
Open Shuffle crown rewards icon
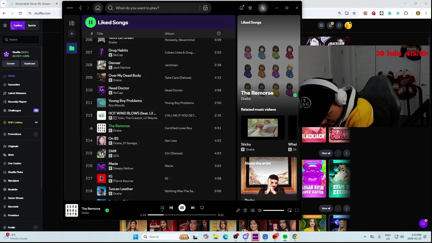pos(330,25)
